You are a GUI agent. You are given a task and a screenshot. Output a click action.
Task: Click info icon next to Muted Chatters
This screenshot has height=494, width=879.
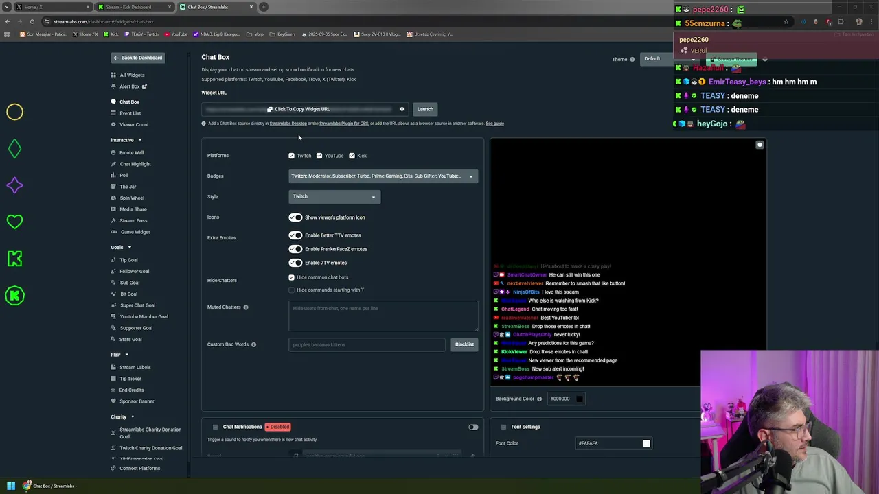pyautogui.click(x=246, y=307)
